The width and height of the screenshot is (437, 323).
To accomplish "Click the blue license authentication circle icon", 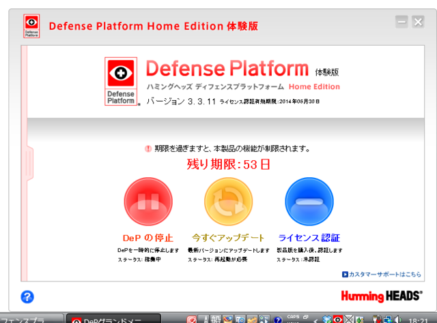I will (309, 202).
